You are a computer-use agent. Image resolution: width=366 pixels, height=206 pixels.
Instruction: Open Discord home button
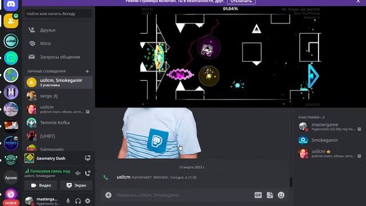(x=11, y=5)
